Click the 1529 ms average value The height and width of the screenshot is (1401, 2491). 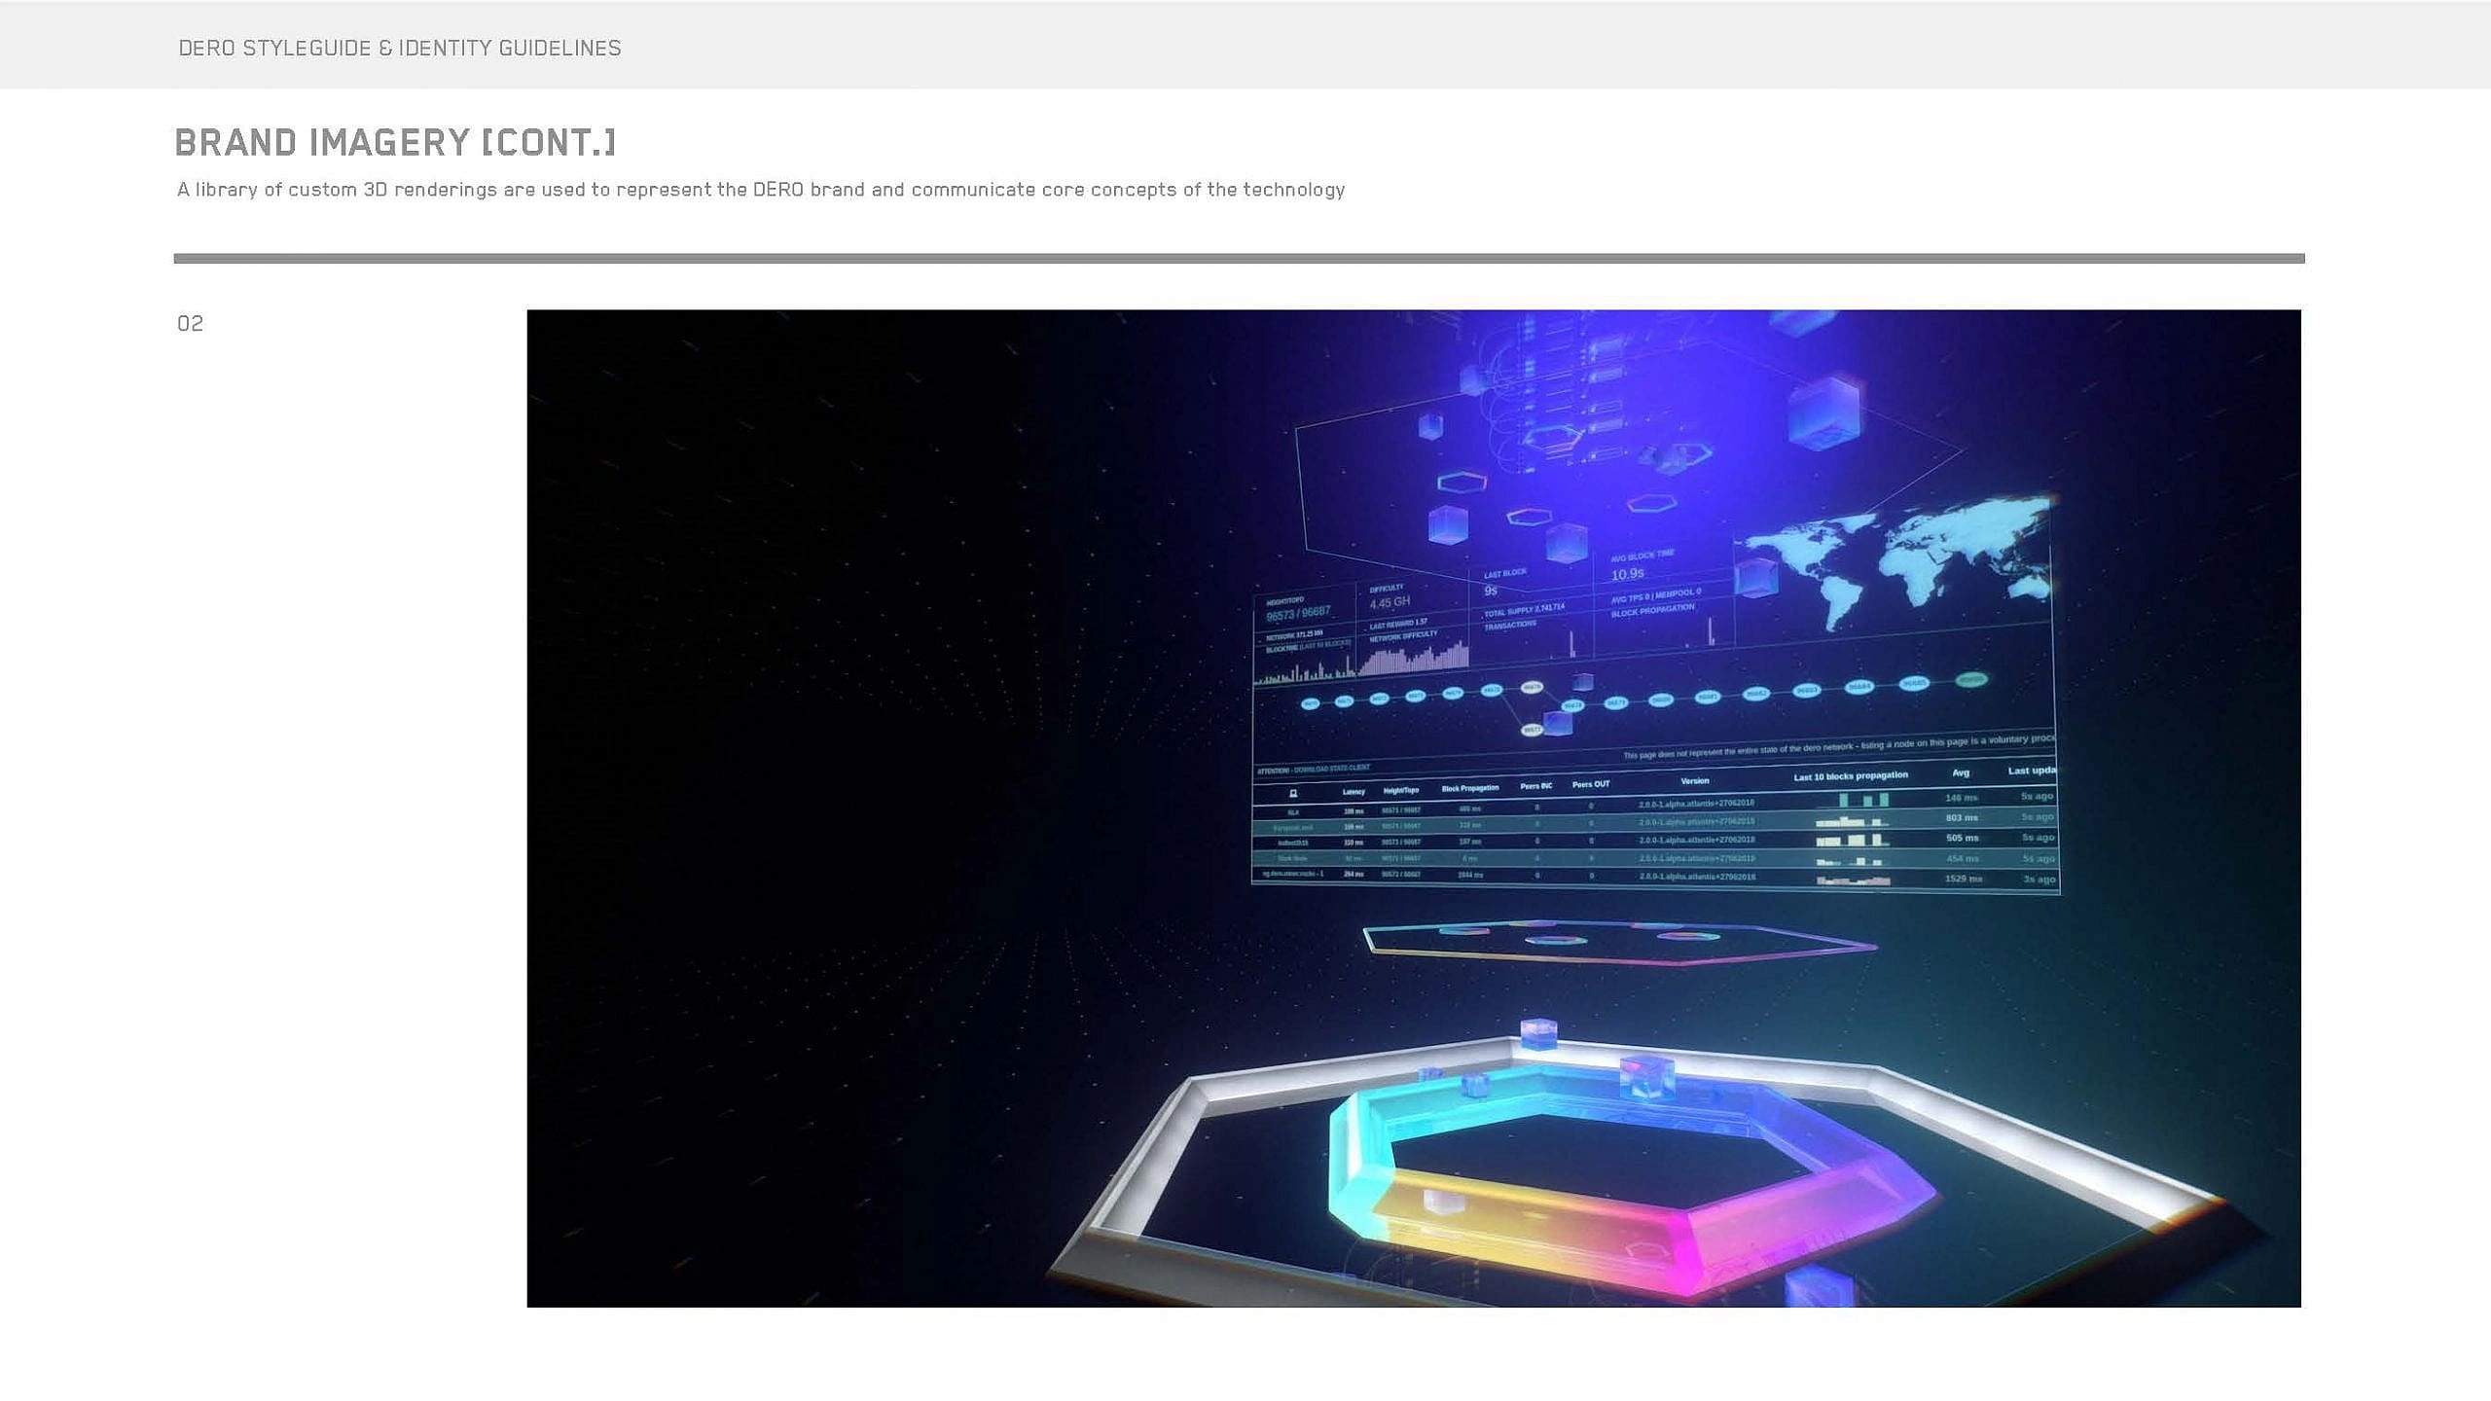[x=1963, y=879]
